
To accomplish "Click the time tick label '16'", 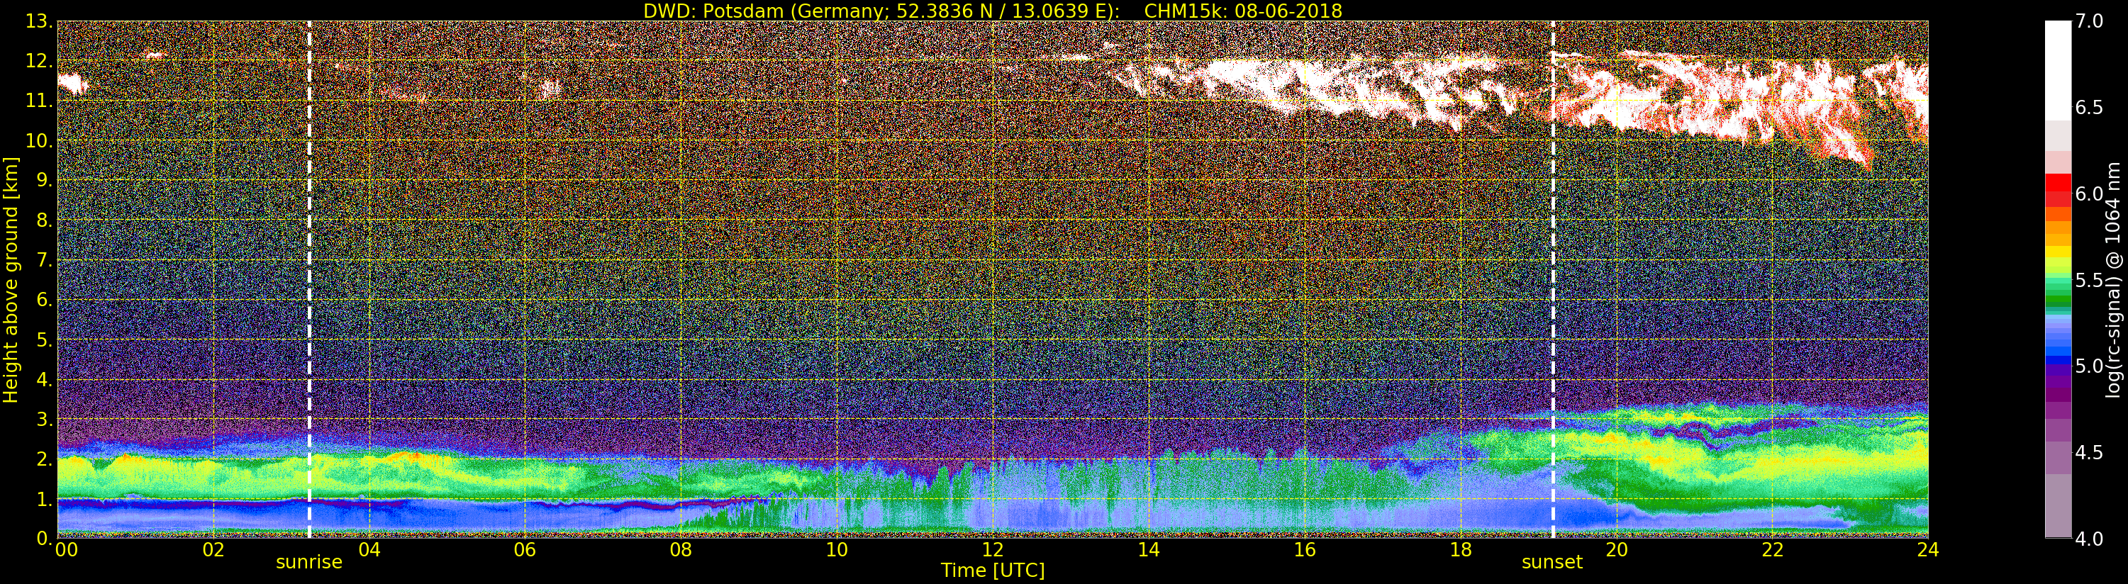I will click(1305, 550).
